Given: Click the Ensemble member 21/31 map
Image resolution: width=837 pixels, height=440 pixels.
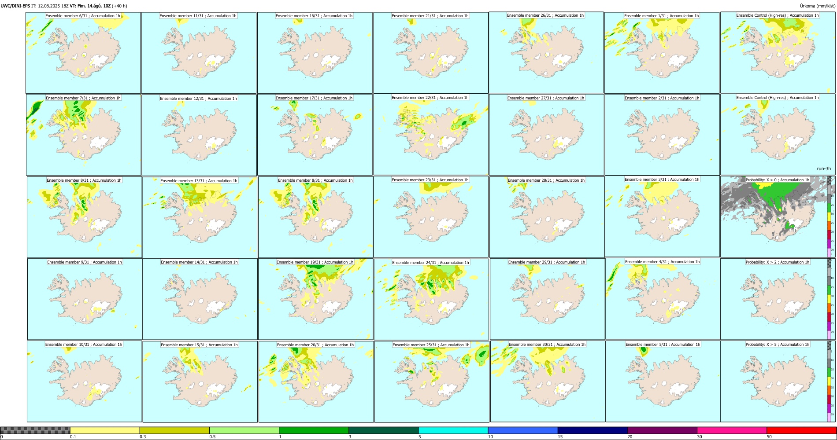Looking at the screenshot, I should coord(431,53).
